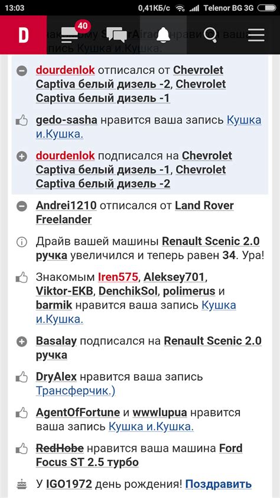The width and height of the screenshot is (280, 498).
Task: Tap the minus icon beside Andrei1210
Action: [x=22, y=206]
